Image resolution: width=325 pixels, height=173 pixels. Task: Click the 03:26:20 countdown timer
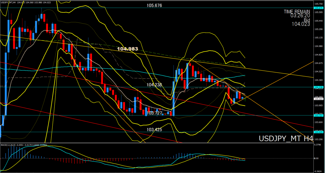click(300, 16)
